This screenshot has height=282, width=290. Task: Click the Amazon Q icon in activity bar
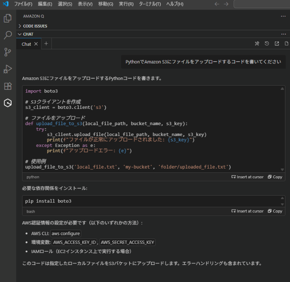7,103
